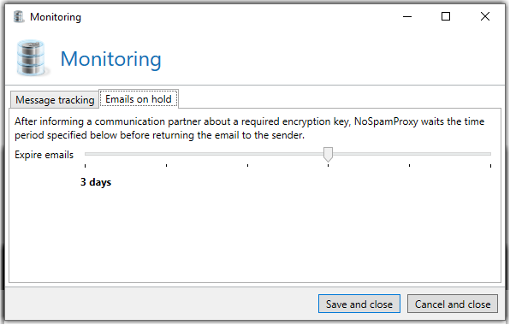This screenshot has width=510, height=325.
Task: Set slider to the fifth tick mark
Action: pyautogui.click(x=410, y=154)
